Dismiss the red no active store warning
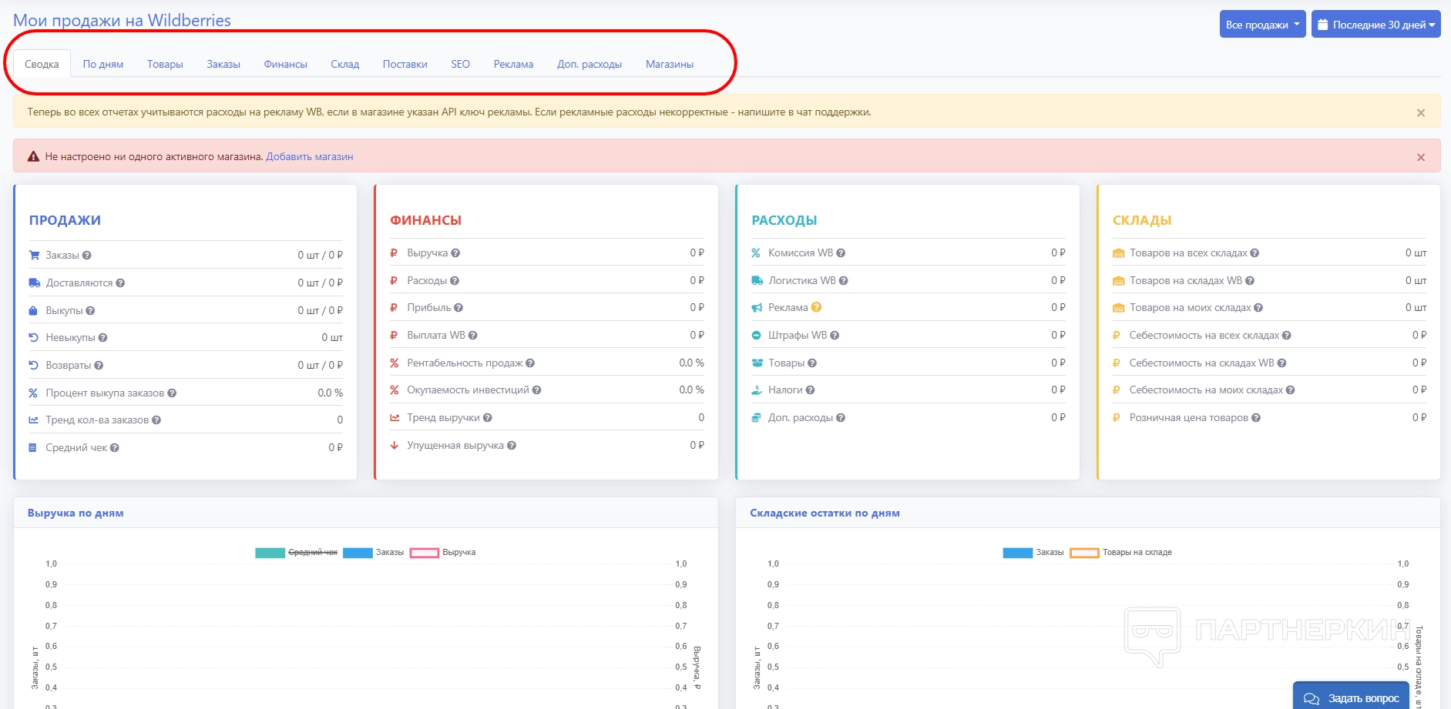Image resolution: width=1451 pixels, height=709 pixels. click(1421, 157)
